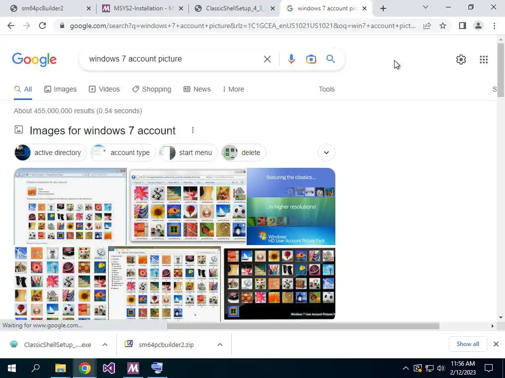The width and height of the screenshot is (505, 378).
Task: Open the Chrome three-dot menu
Action: tap(494, 26)
